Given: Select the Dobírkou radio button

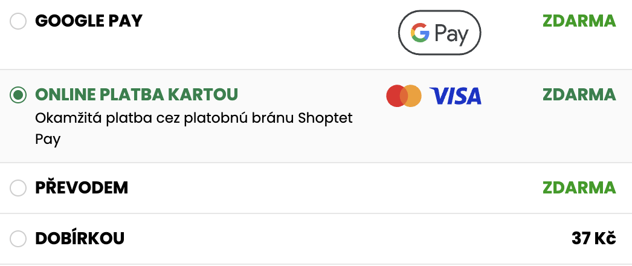Looking at the screenshot, I should (19, 239).
